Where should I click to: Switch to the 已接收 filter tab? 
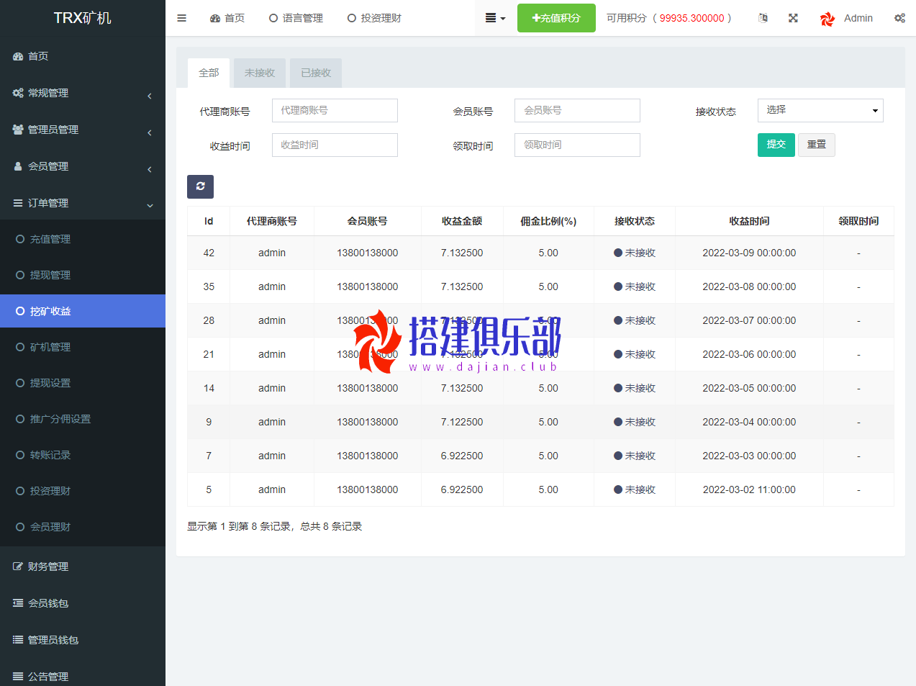(316, 73)
